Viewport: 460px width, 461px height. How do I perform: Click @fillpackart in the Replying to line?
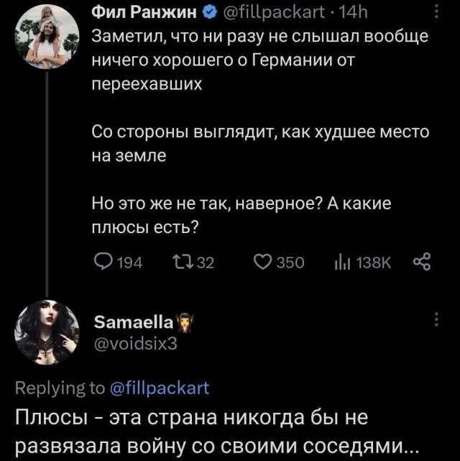[158, 389]
